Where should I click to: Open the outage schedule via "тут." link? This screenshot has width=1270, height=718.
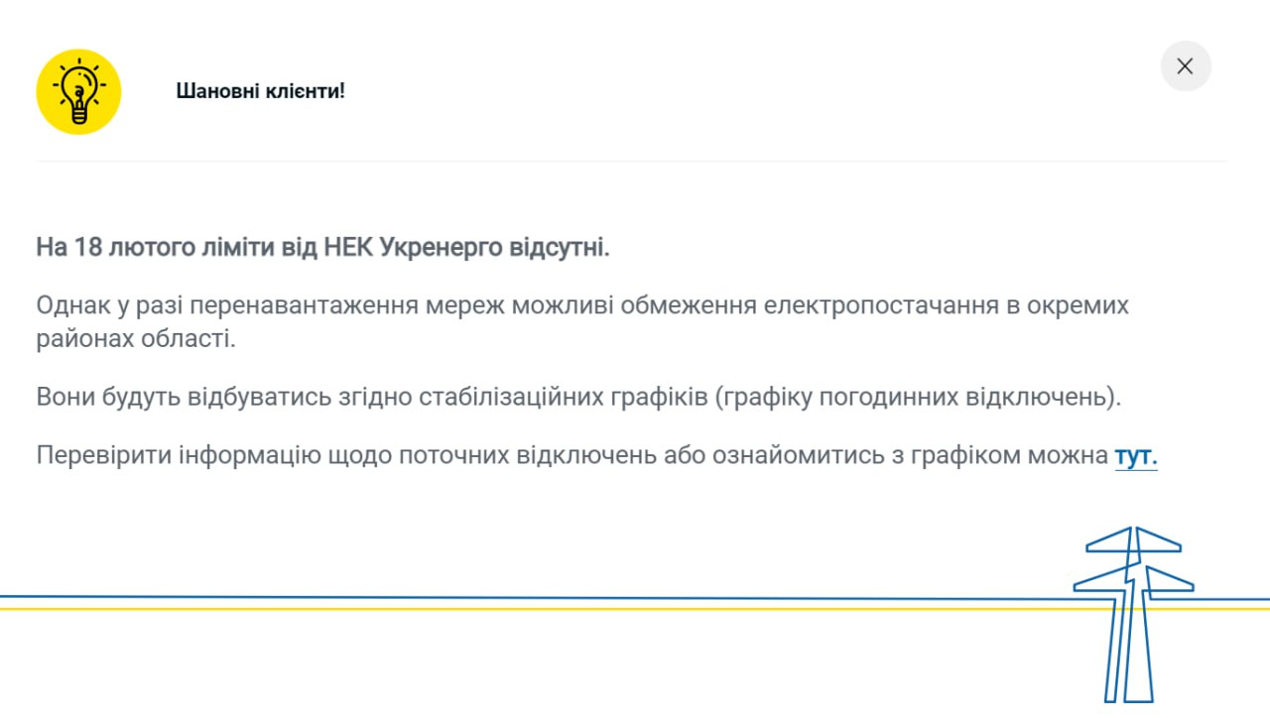click(1136, 456)
